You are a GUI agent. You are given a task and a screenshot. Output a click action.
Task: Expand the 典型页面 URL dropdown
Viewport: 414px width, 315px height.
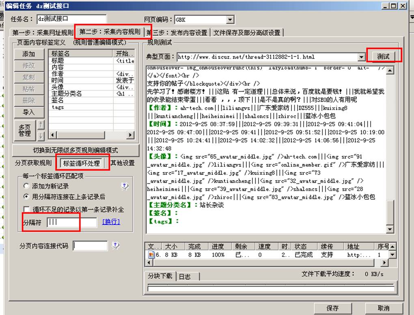pyautogui.click(x=361, y=57)
